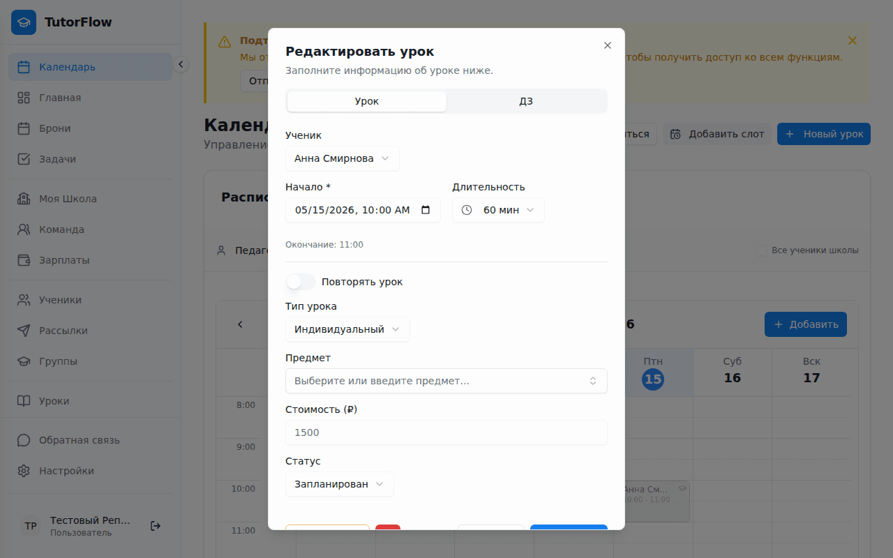Open the Предмет combobox
Viewport: 893px width, 558px height.
pyautogui.click(x=446, y=381)
